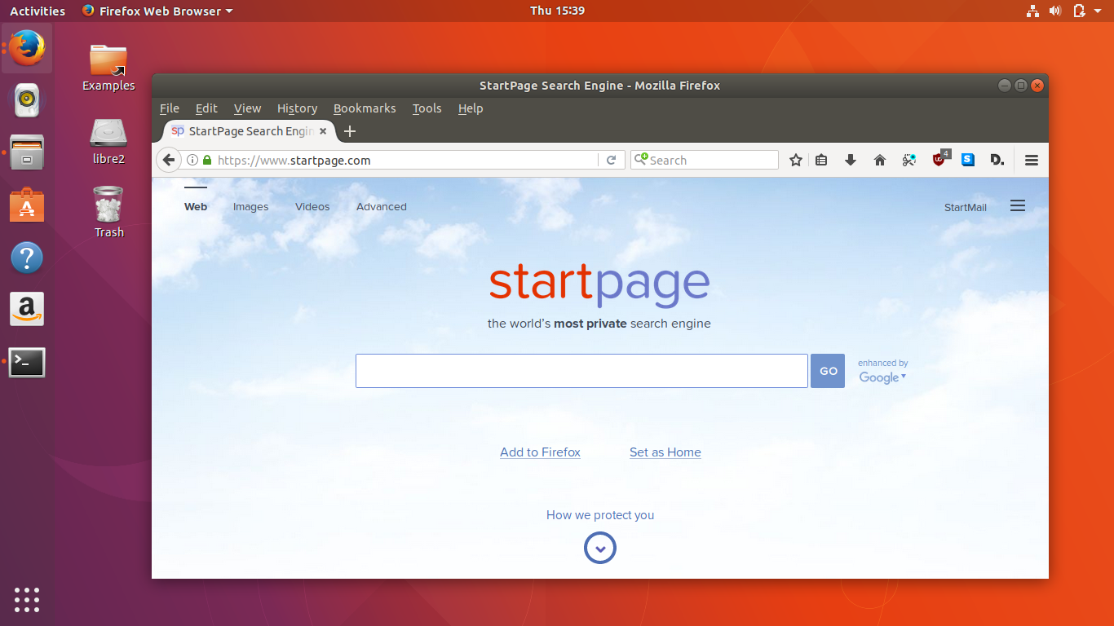The image size is (1114, 626).
Task: Go to the Firefox Home page icon
Action: 880,161
